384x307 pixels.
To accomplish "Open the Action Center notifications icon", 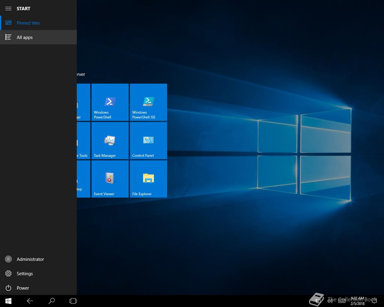I will [374, 301].
